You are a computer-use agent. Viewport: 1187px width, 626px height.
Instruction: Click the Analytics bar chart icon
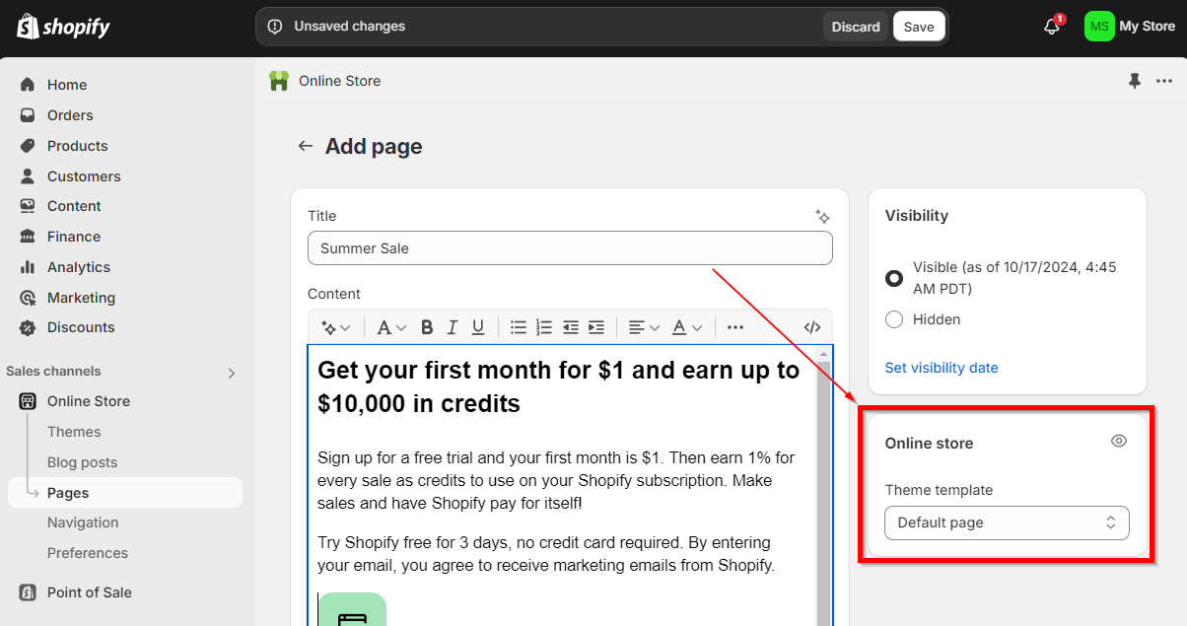[28, 267]
